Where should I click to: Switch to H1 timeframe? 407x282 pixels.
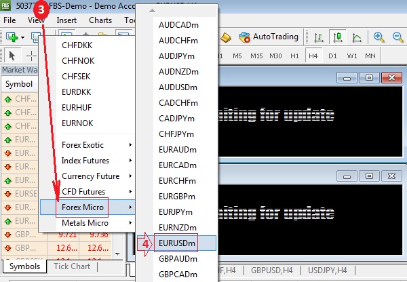(x=294, y=56)
